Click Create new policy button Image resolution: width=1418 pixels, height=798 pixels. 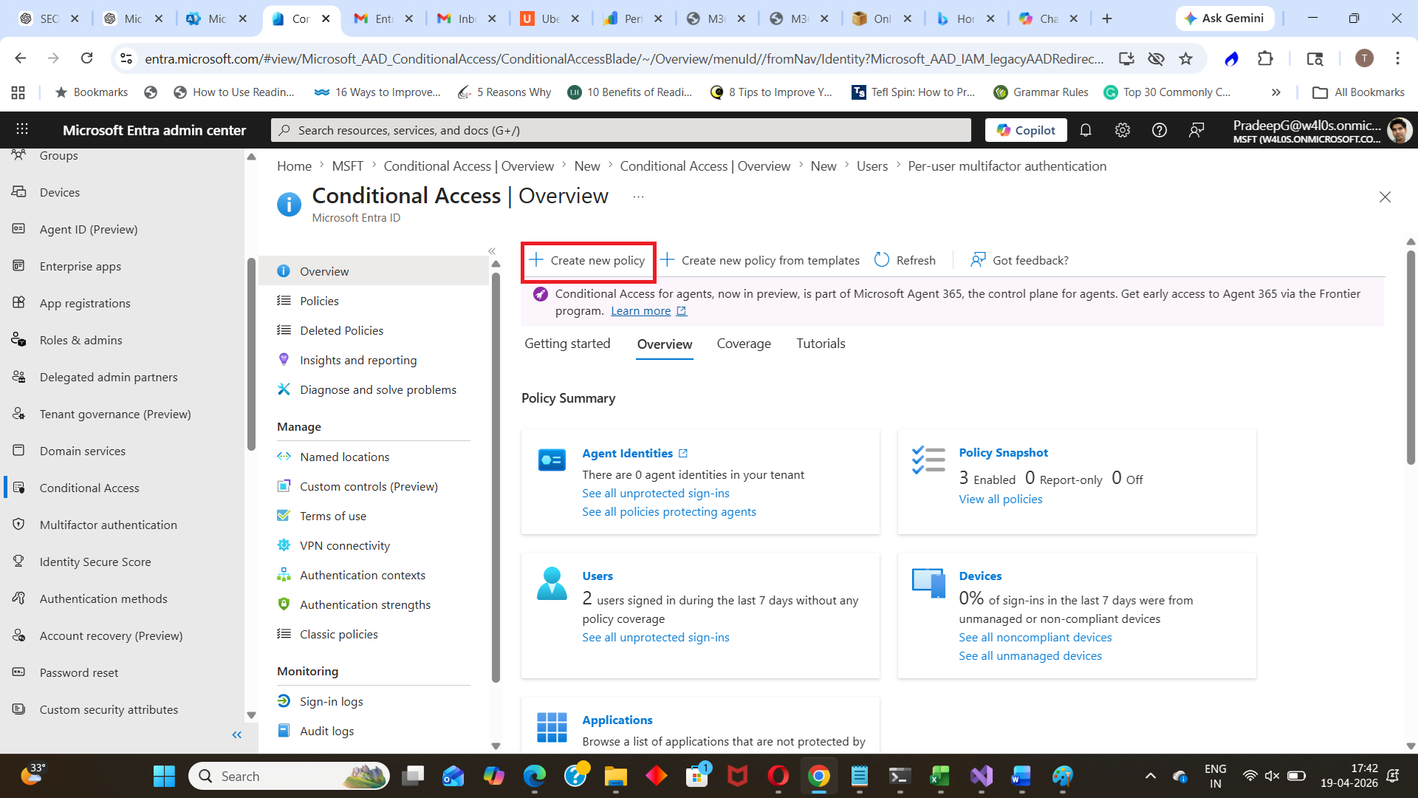[x=588, y=261]
